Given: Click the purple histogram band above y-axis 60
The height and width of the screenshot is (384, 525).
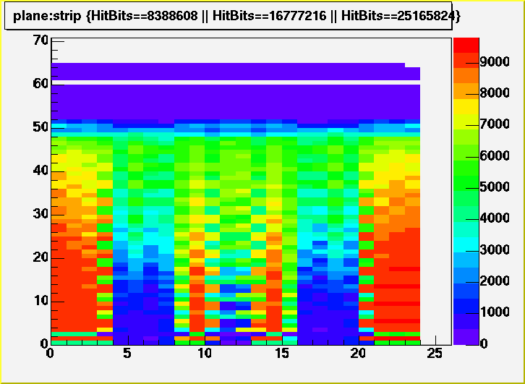Looking at the screenshot, I should 236,72.
